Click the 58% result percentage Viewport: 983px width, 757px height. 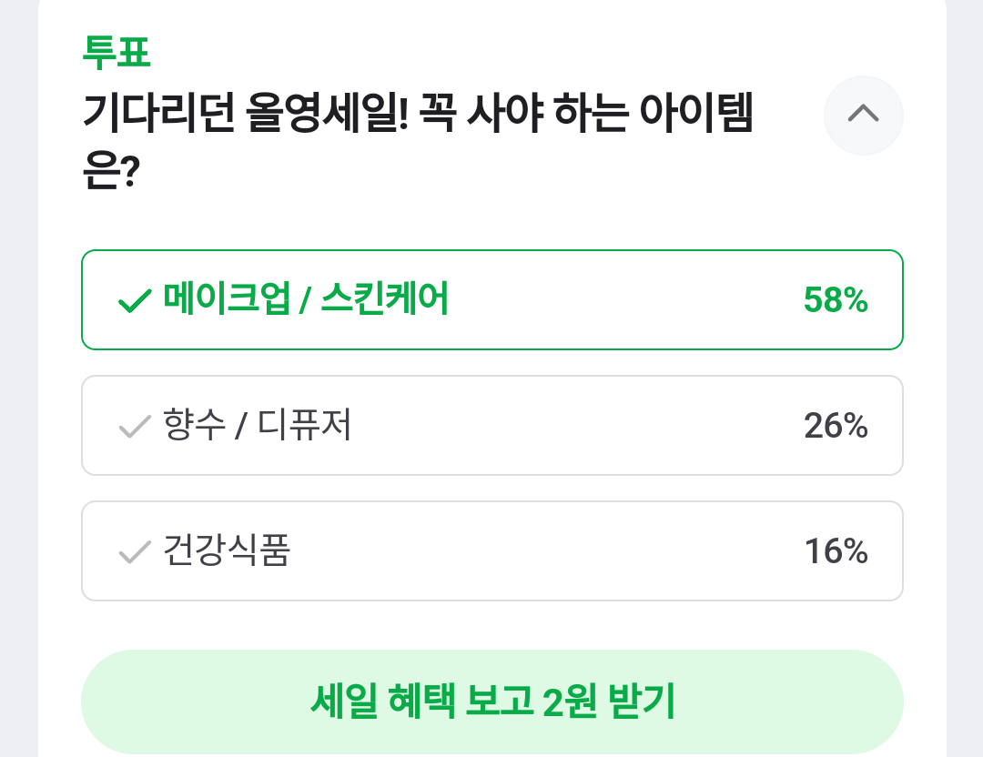(836, 300)
